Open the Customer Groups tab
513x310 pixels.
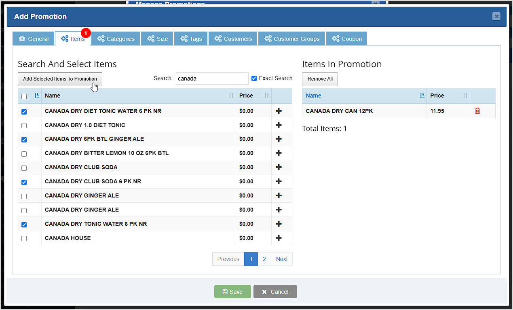tap(291, 38)
